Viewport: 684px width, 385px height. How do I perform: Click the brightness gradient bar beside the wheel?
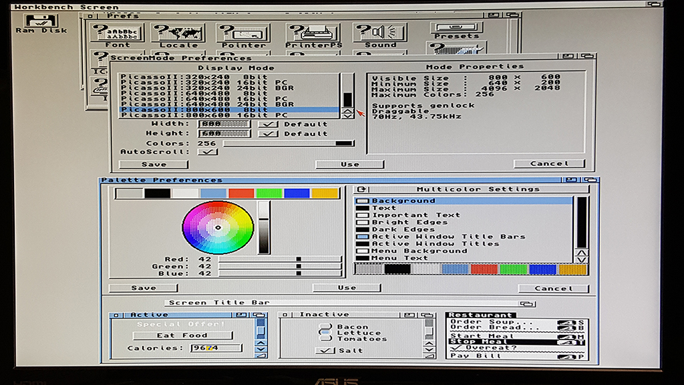tap(264, 227)
